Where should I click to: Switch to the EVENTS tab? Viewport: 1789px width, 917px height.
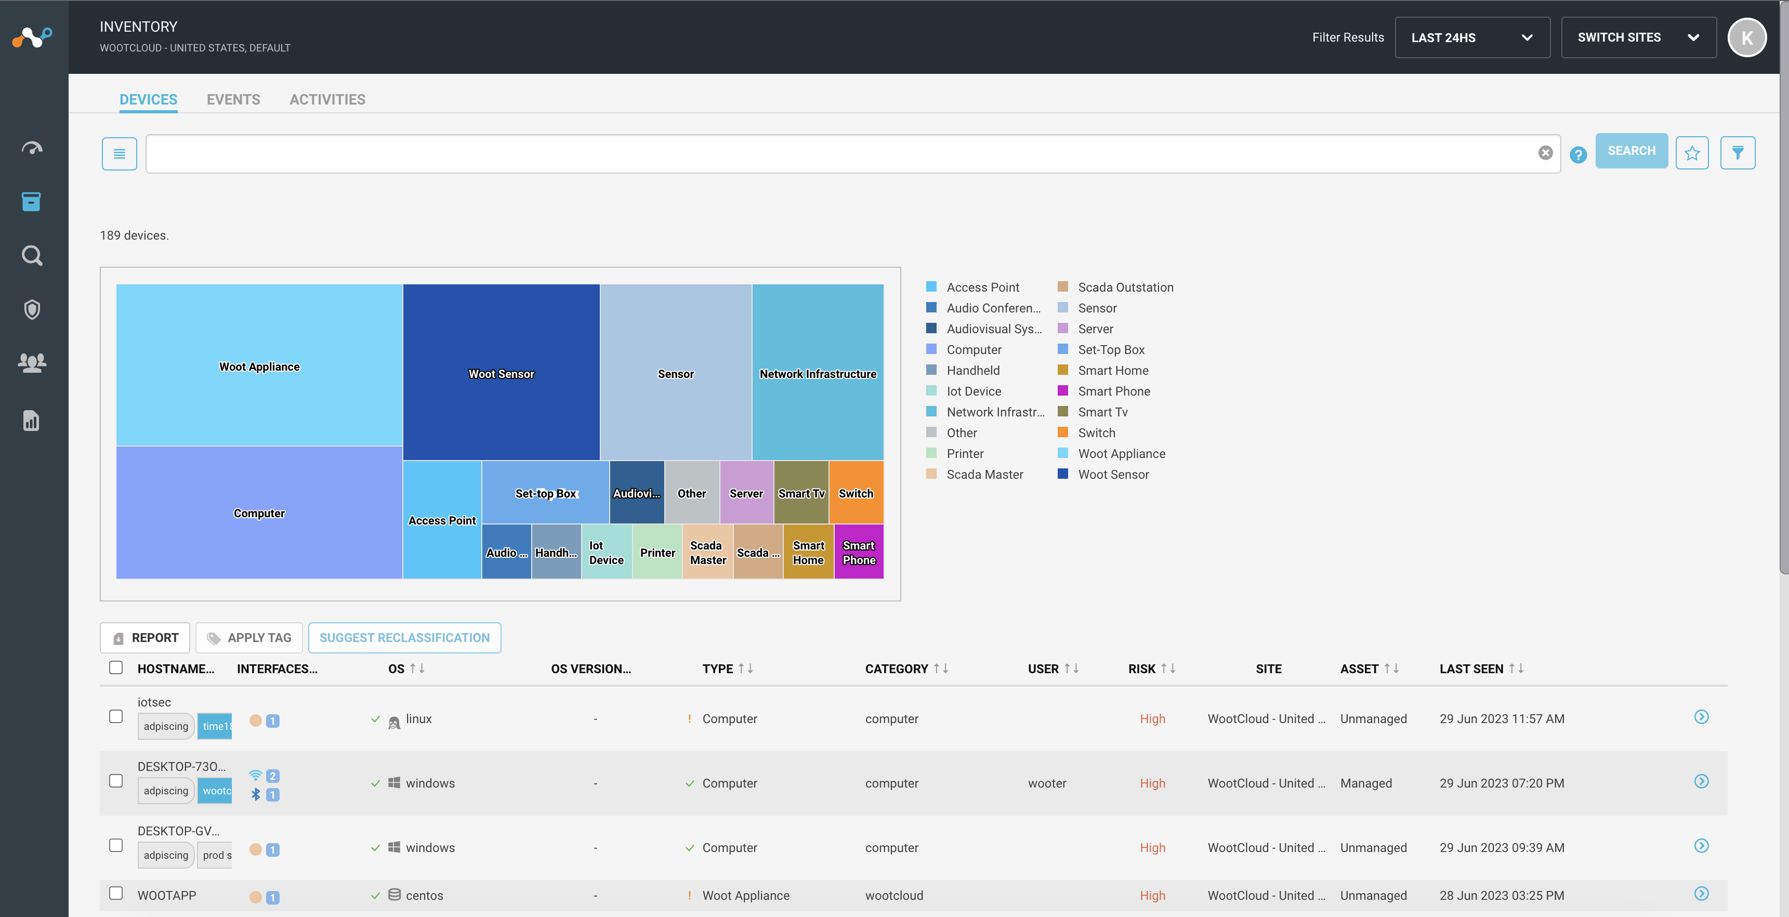click(x=234, y=99)
